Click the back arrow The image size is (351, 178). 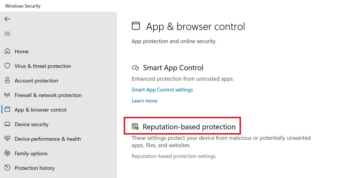(7, 19)
